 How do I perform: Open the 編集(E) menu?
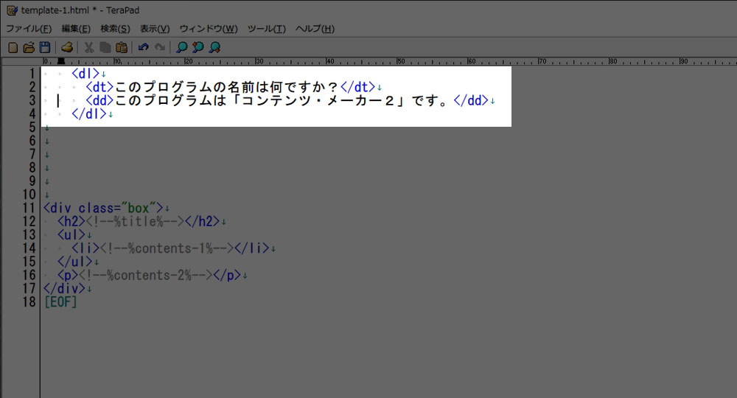pyautogui.click(x=76, y=29)
